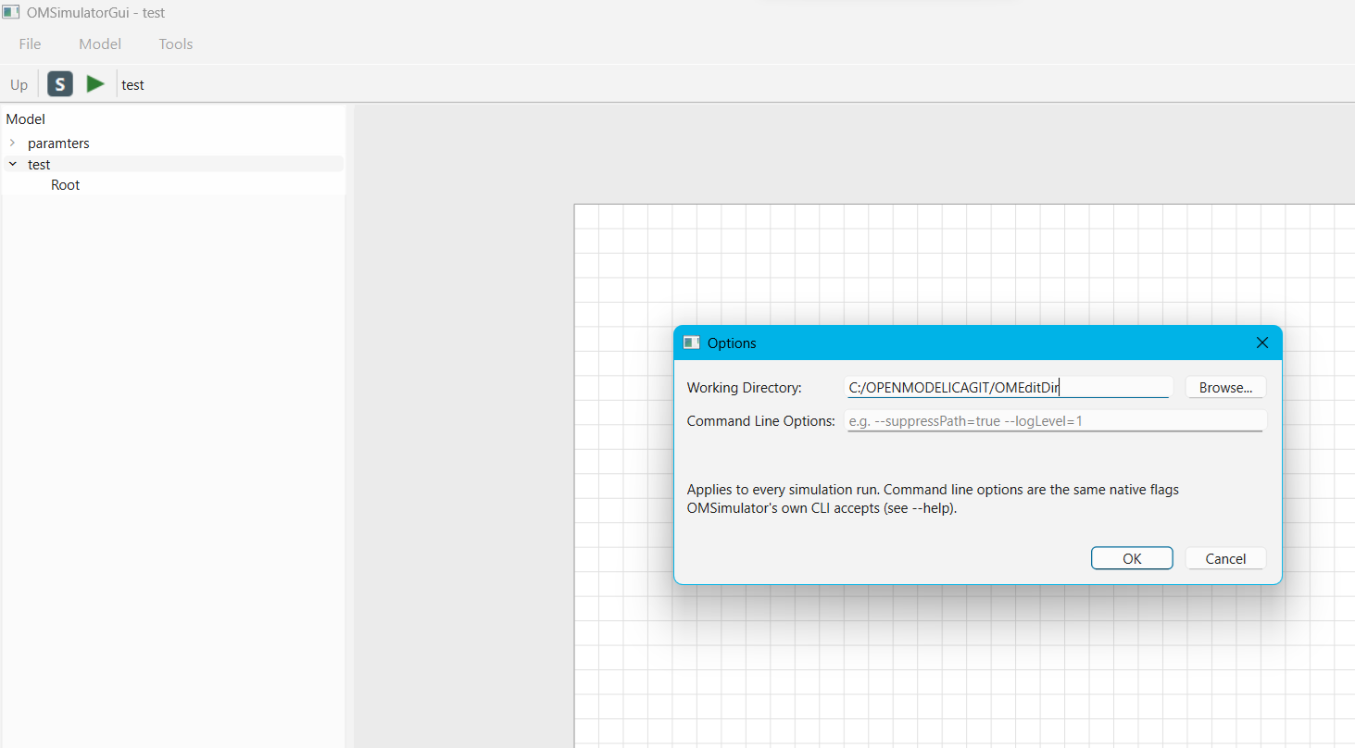Click the Options dialog title icon

tap(691, 343)
